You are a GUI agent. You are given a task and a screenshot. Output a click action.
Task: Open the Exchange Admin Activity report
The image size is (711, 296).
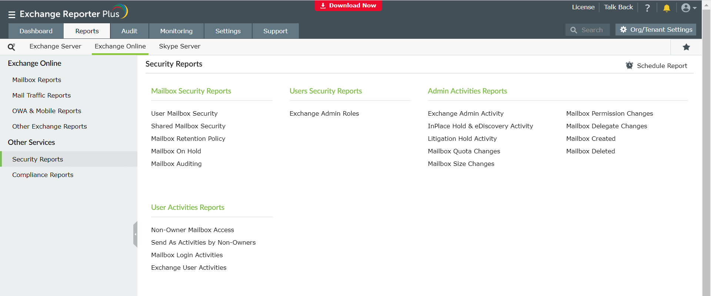coord(466,113)
